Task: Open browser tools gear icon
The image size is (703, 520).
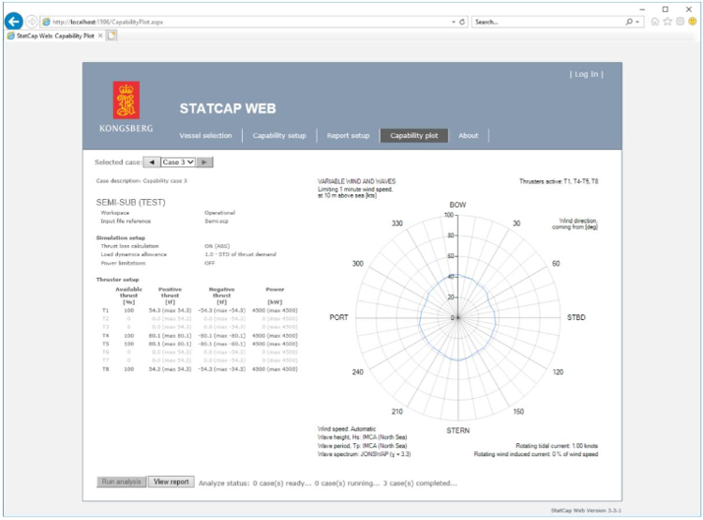Action: point(681,22)
